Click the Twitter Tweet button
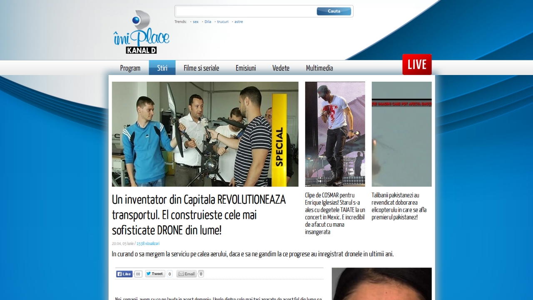 155,274
